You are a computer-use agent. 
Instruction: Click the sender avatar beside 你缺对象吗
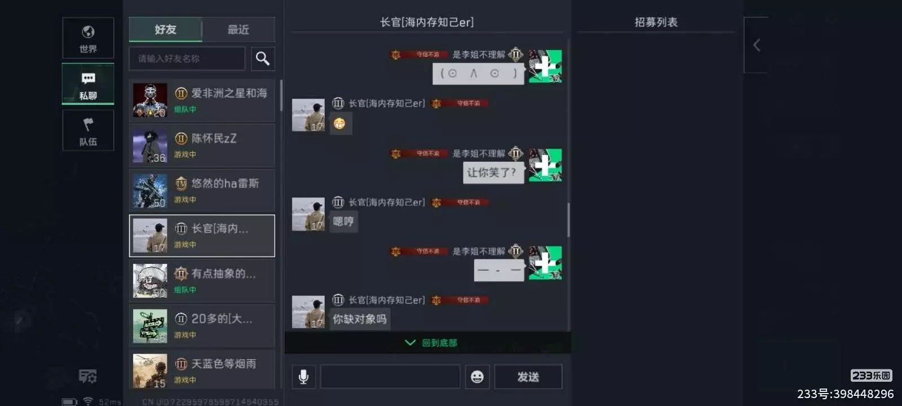308,312
